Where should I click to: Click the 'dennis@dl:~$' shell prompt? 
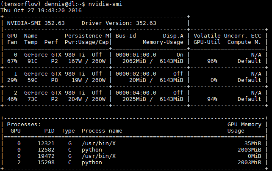(65, 4)
